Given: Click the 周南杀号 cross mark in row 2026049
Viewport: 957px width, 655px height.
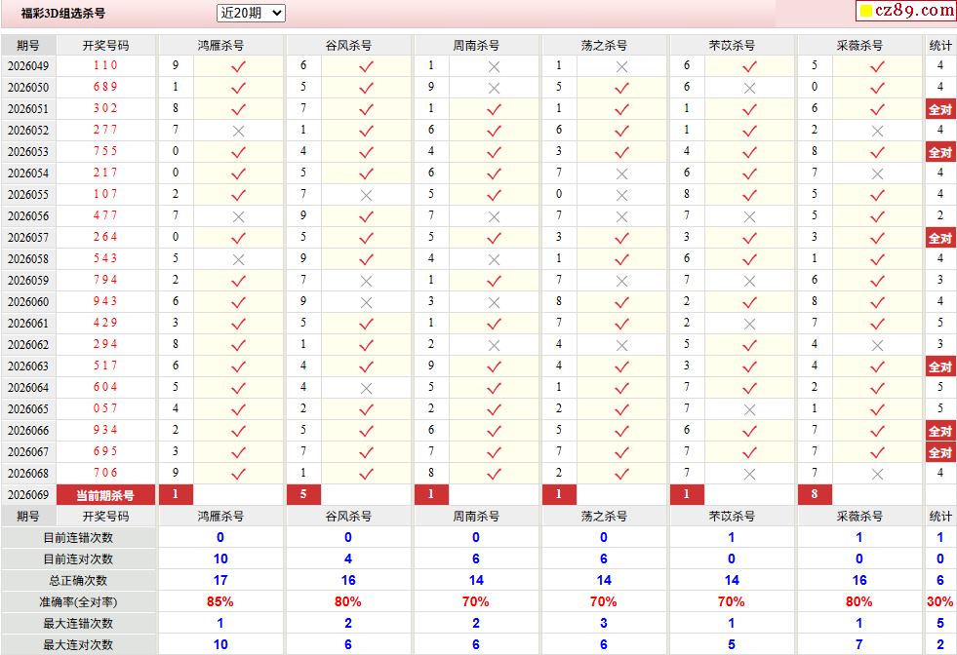Looking at the screenshot, I should [x=494, y=66].
